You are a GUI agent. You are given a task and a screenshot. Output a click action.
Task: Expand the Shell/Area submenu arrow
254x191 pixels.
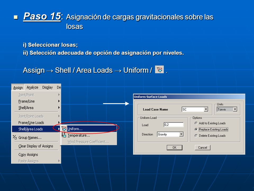pos(59,107)
